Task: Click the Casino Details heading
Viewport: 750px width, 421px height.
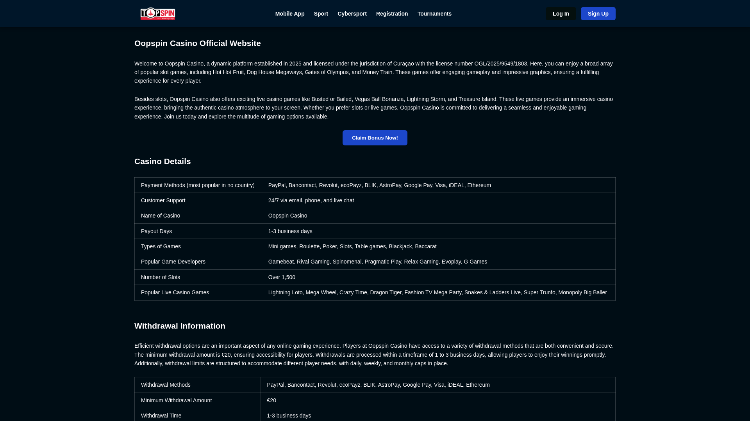Action: click(162, 161)
